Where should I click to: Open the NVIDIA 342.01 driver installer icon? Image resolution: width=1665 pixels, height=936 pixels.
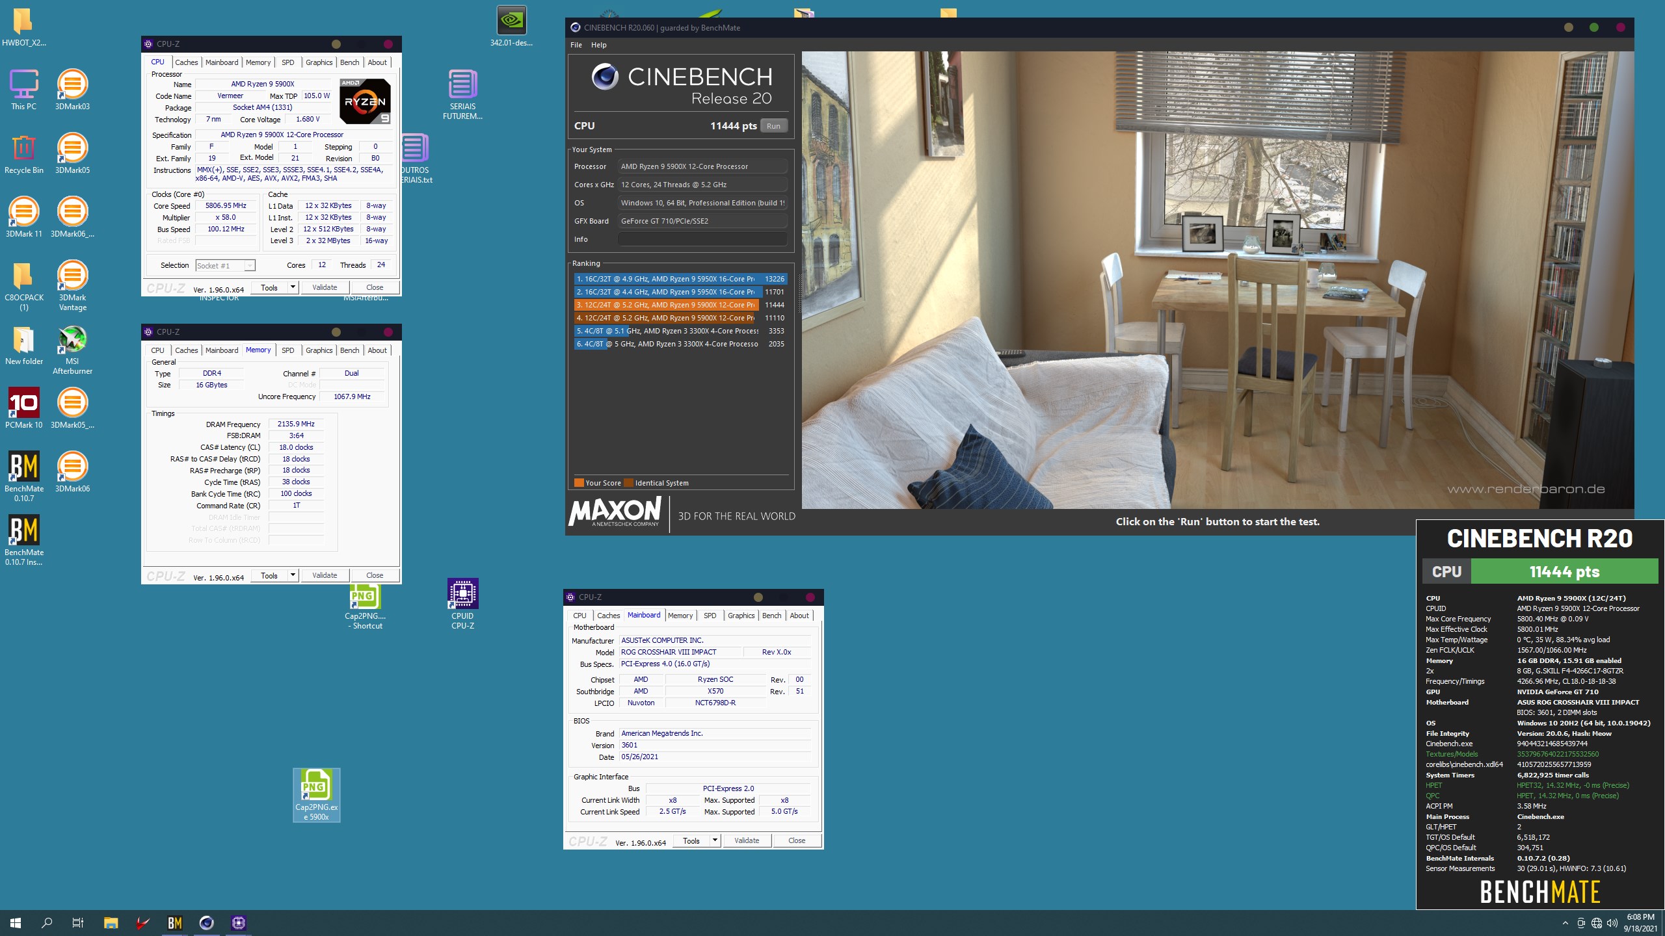coord(511,26)
